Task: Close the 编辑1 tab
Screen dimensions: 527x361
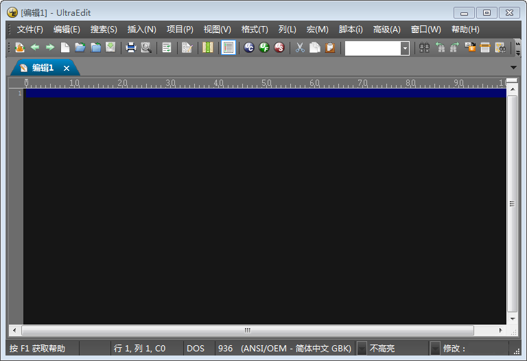Action: point(67,68)
